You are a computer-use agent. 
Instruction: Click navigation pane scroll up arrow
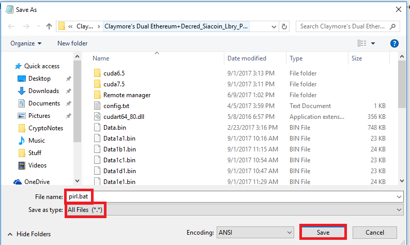pos(77,56)
